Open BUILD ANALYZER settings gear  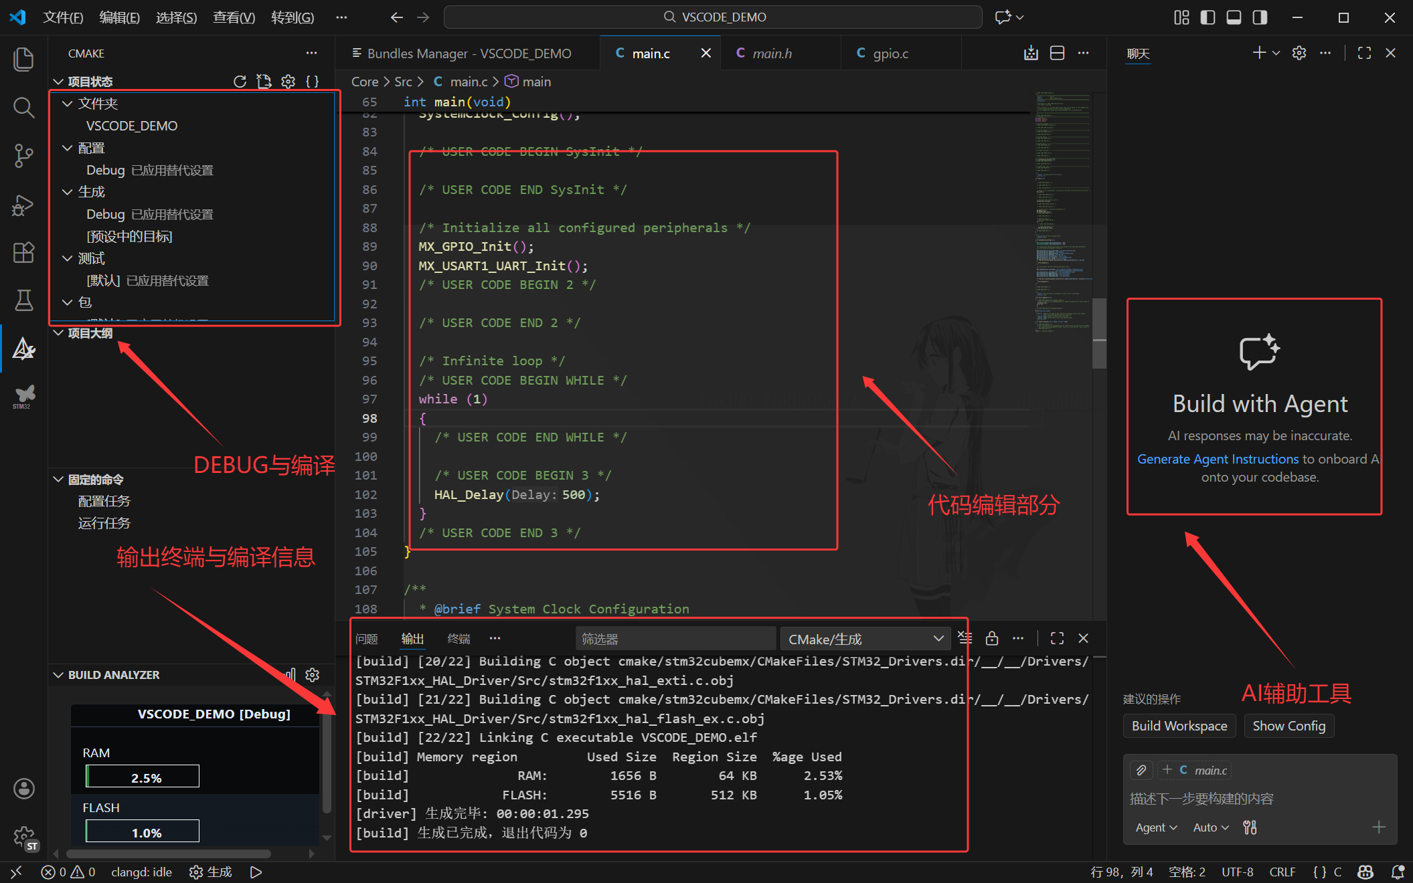pos(312,675)
